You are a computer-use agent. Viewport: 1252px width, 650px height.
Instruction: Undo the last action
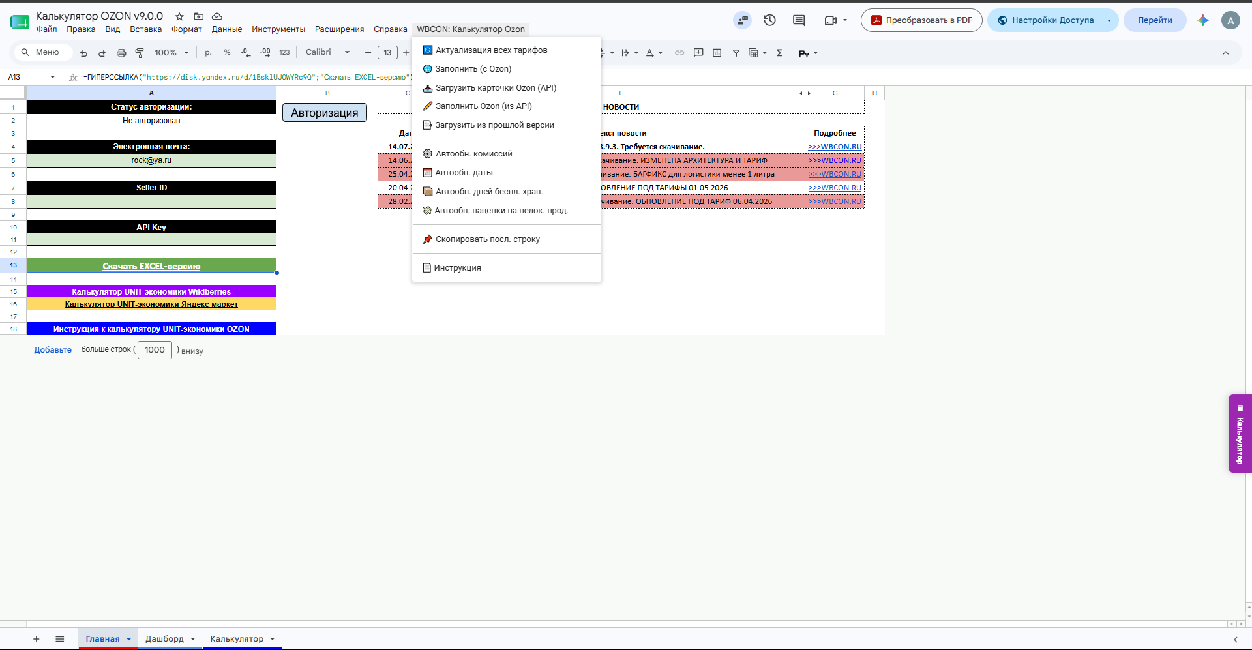click(x=83, y=53)
